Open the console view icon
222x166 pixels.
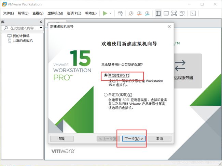pos(193,13)
